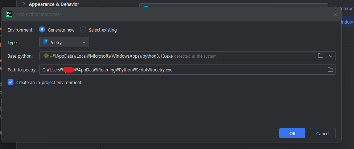Confirm with the OK button
Screen dimensions: 354x149
coord(292,133)
